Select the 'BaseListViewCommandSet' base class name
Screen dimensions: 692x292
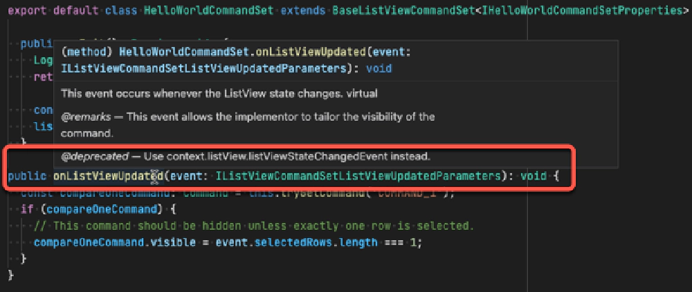(403, 10)
